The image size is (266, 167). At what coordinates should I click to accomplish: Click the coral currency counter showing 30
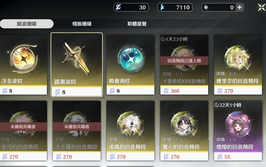(131, 7)
